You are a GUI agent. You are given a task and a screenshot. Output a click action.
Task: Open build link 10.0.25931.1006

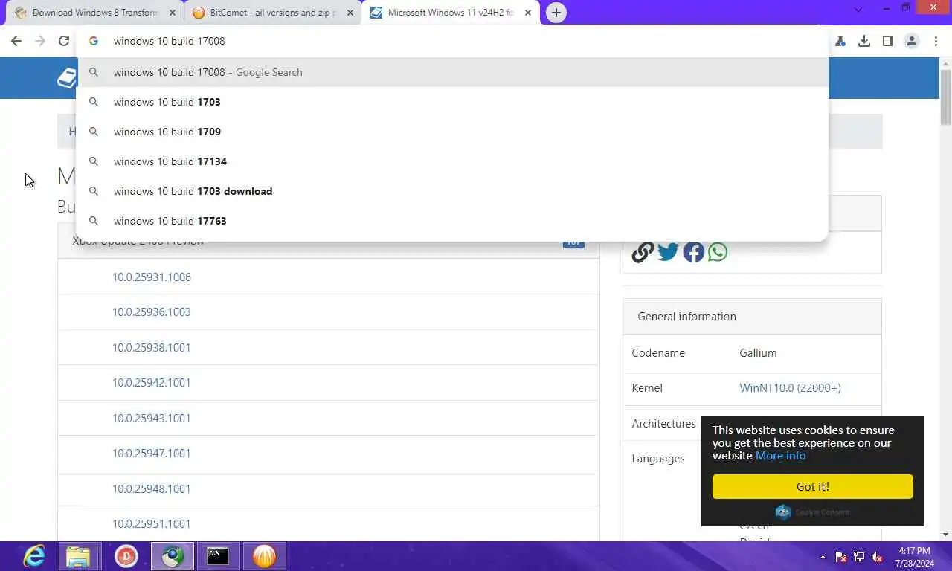click(x=152, y=277)
